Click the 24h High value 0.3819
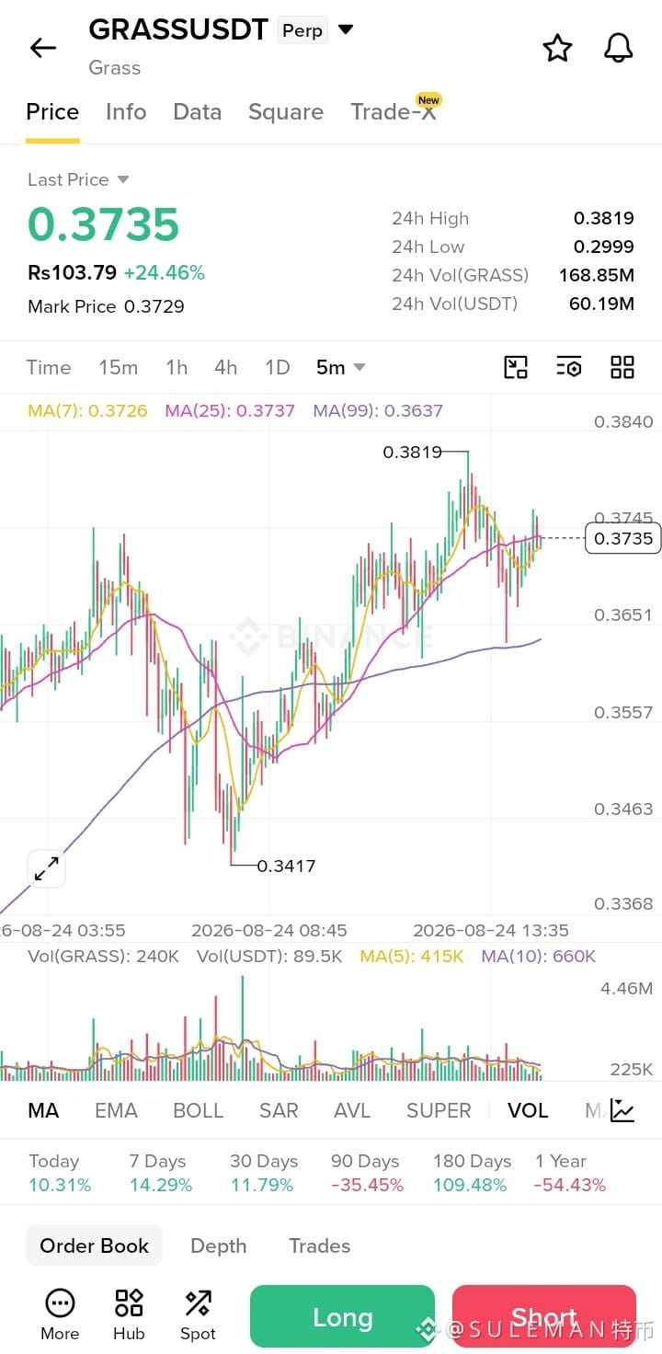662x1354 pixels. pos(604,218)
